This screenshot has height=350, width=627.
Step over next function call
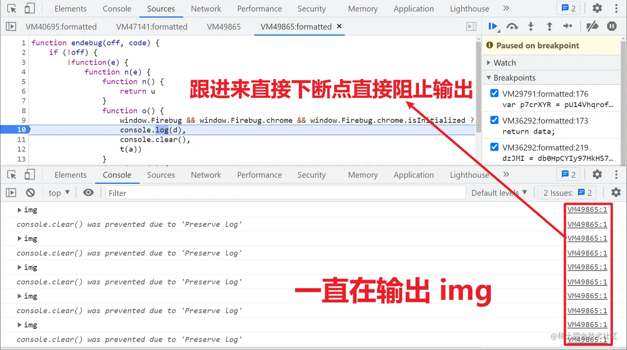coord(512,27)
